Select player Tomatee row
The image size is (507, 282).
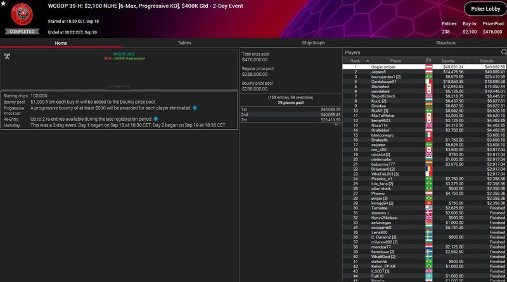tap(425, 208)
